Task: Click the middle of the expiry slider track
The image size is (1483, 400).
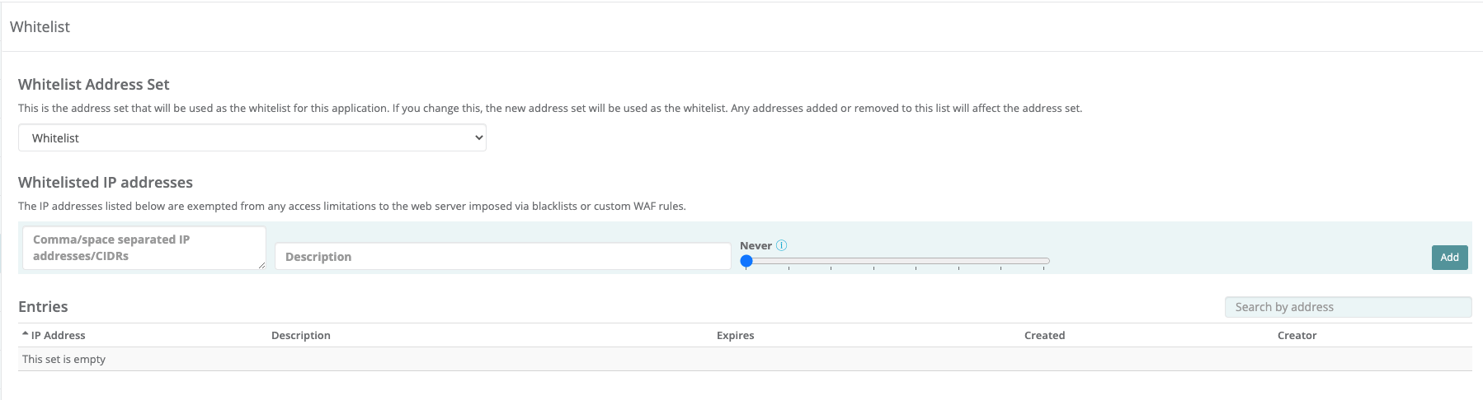Action: 896,262
